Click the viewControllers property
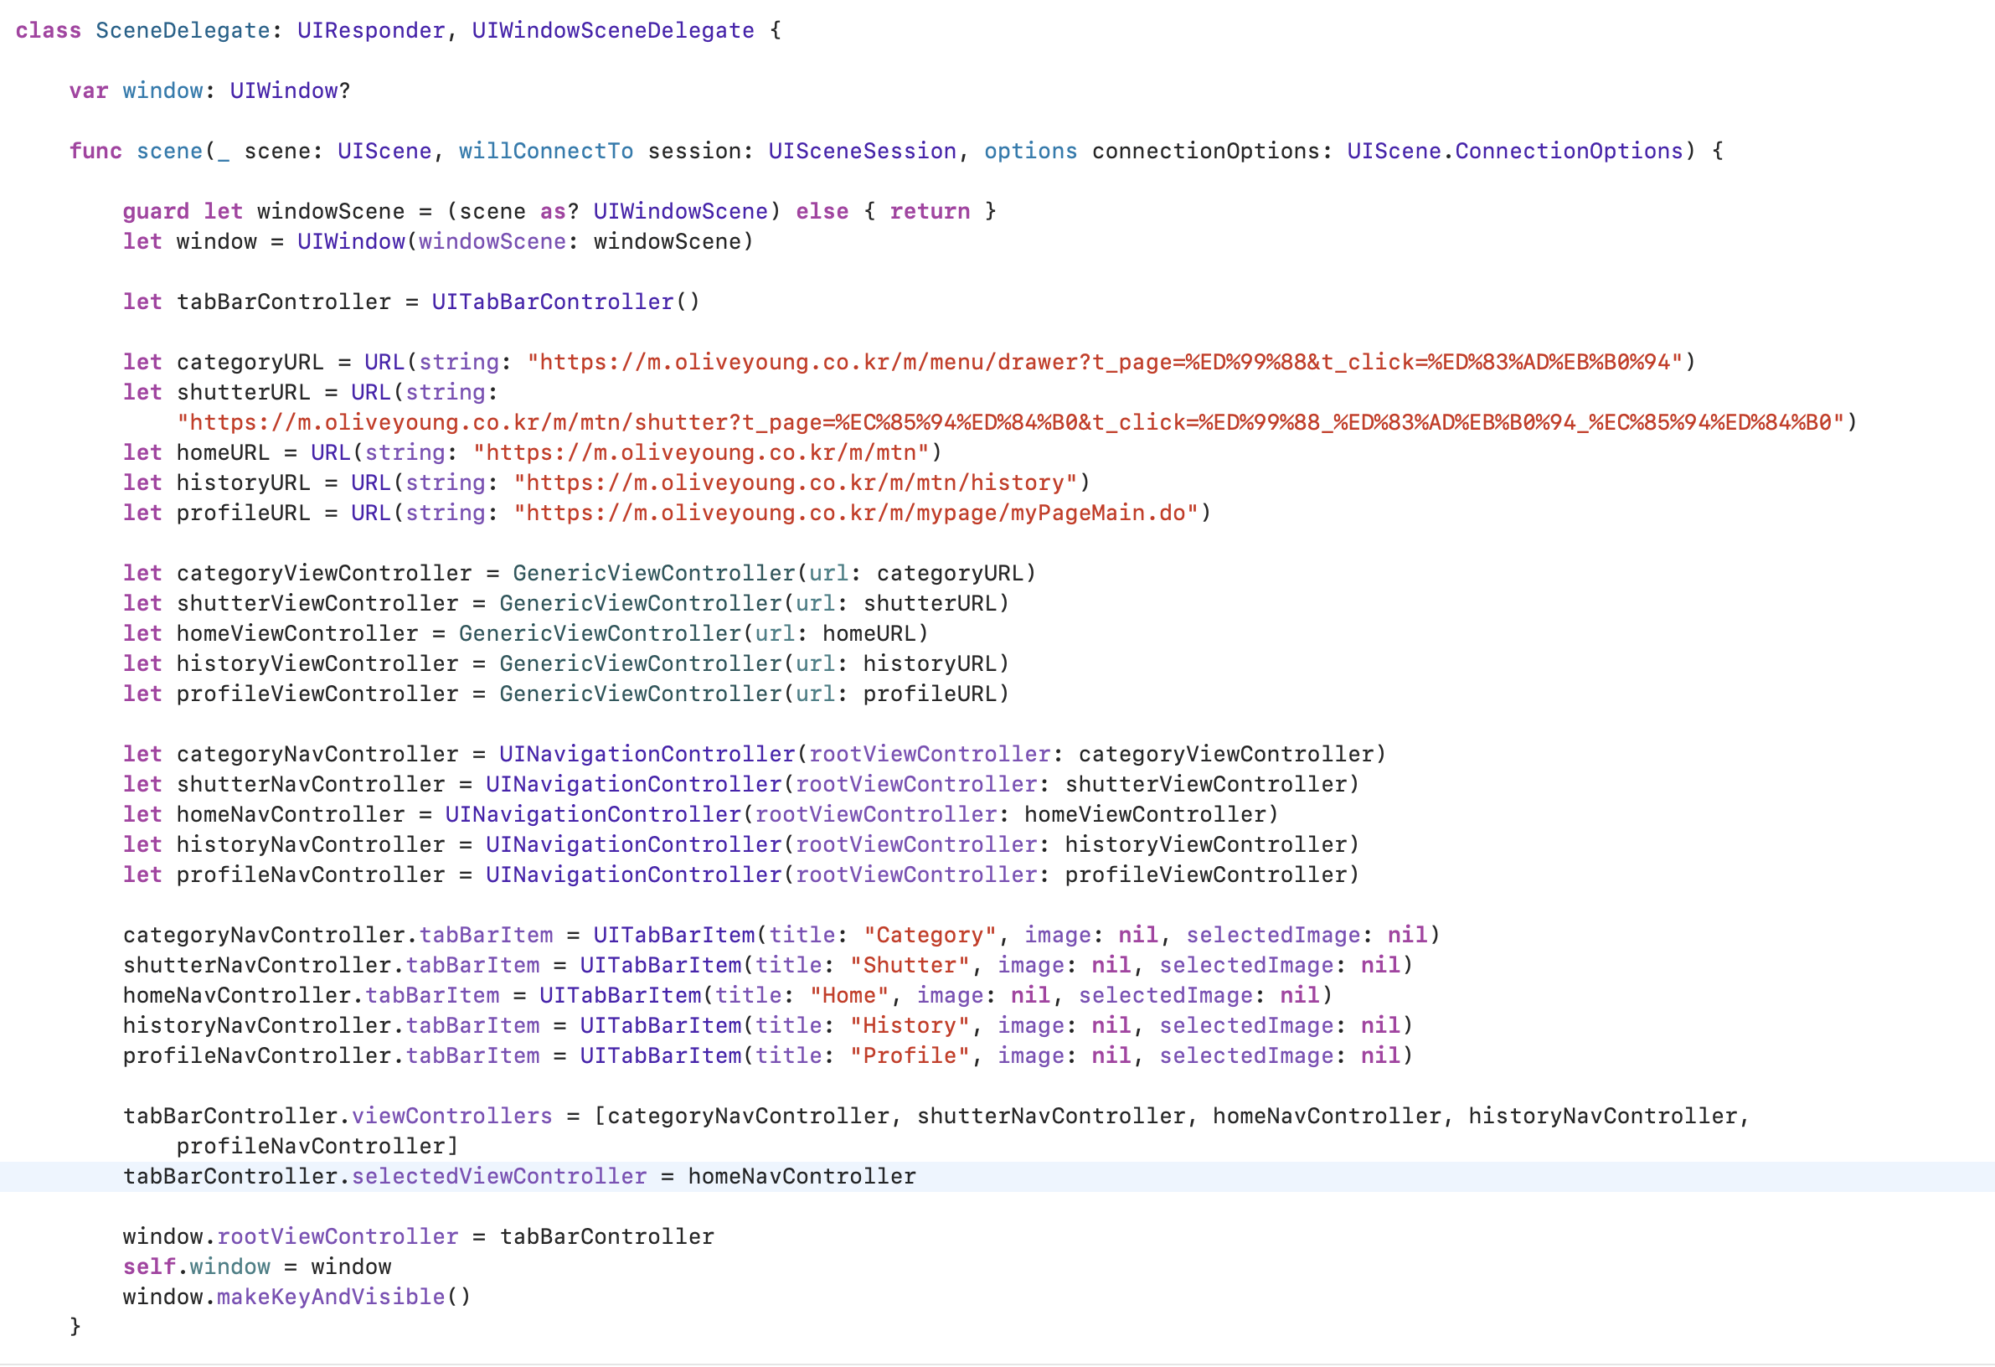Image resolution: width=1995 pixels, height=1367 pixels. [x=451, y=1117]
